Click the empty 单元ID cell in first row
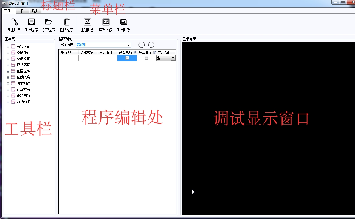Screen dimensions: 355x219 point(69,58)
